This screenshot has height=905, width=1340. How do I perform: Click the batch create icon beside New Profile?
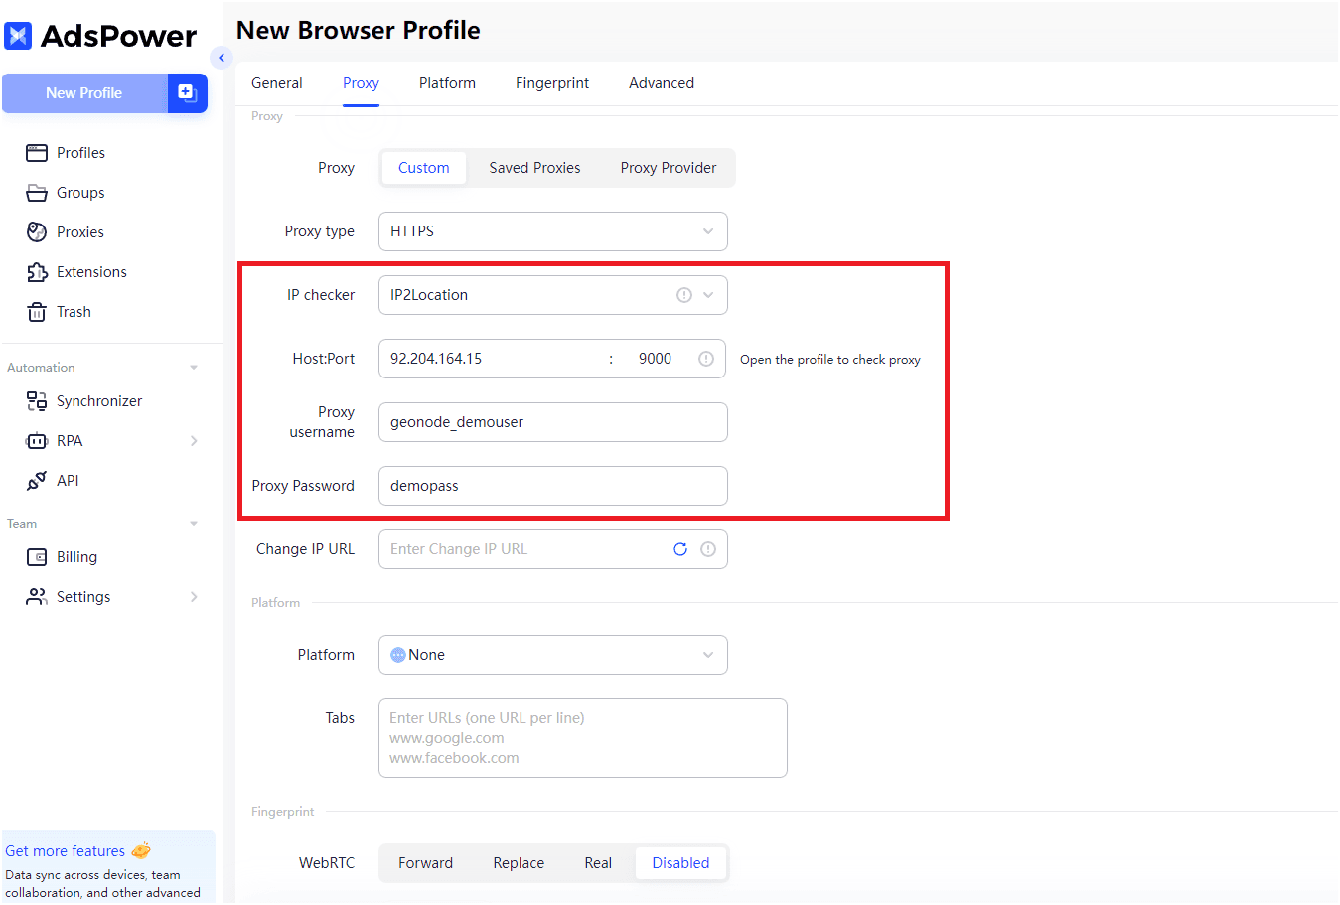click(187, 92)
